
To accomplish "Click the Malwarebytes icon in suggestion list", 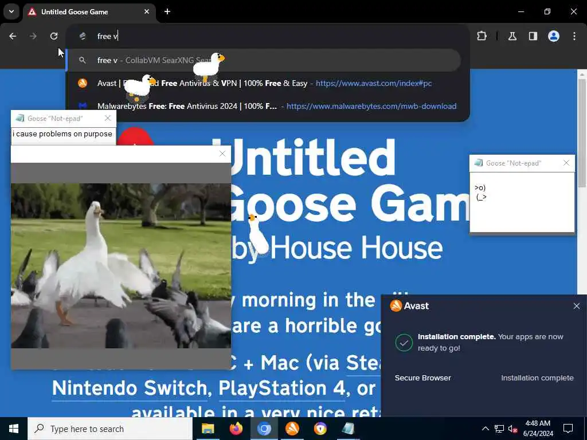I will coord(83,106).
